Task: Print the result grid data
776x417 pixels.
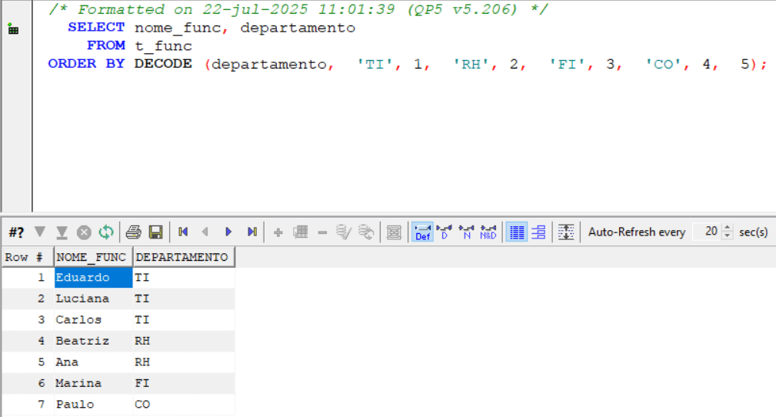Action: coord(134,232)
